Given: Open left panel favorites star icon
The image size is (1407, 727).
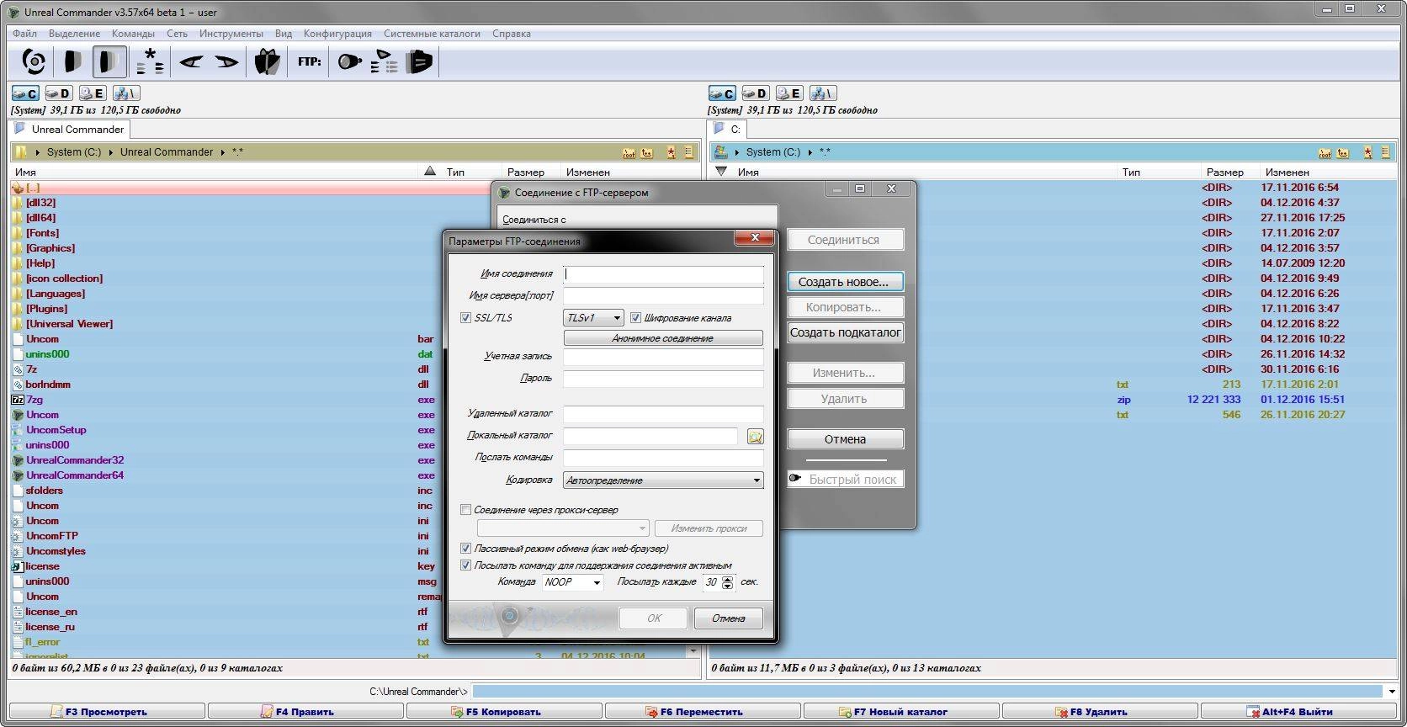Looking at the screenshot, I should 671,152.
